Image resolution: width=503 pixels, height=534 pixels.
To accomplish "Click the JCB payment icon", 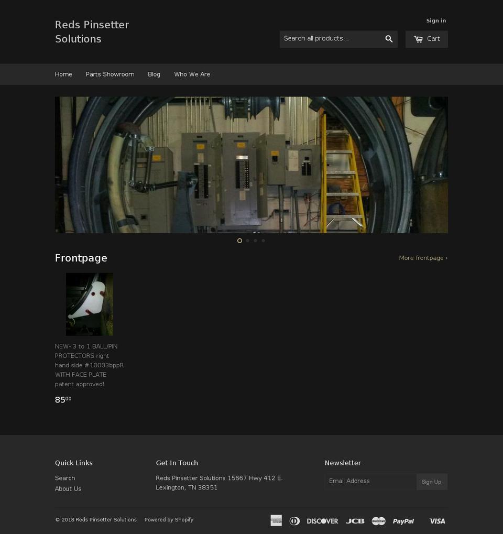I will tap(355, 520).
